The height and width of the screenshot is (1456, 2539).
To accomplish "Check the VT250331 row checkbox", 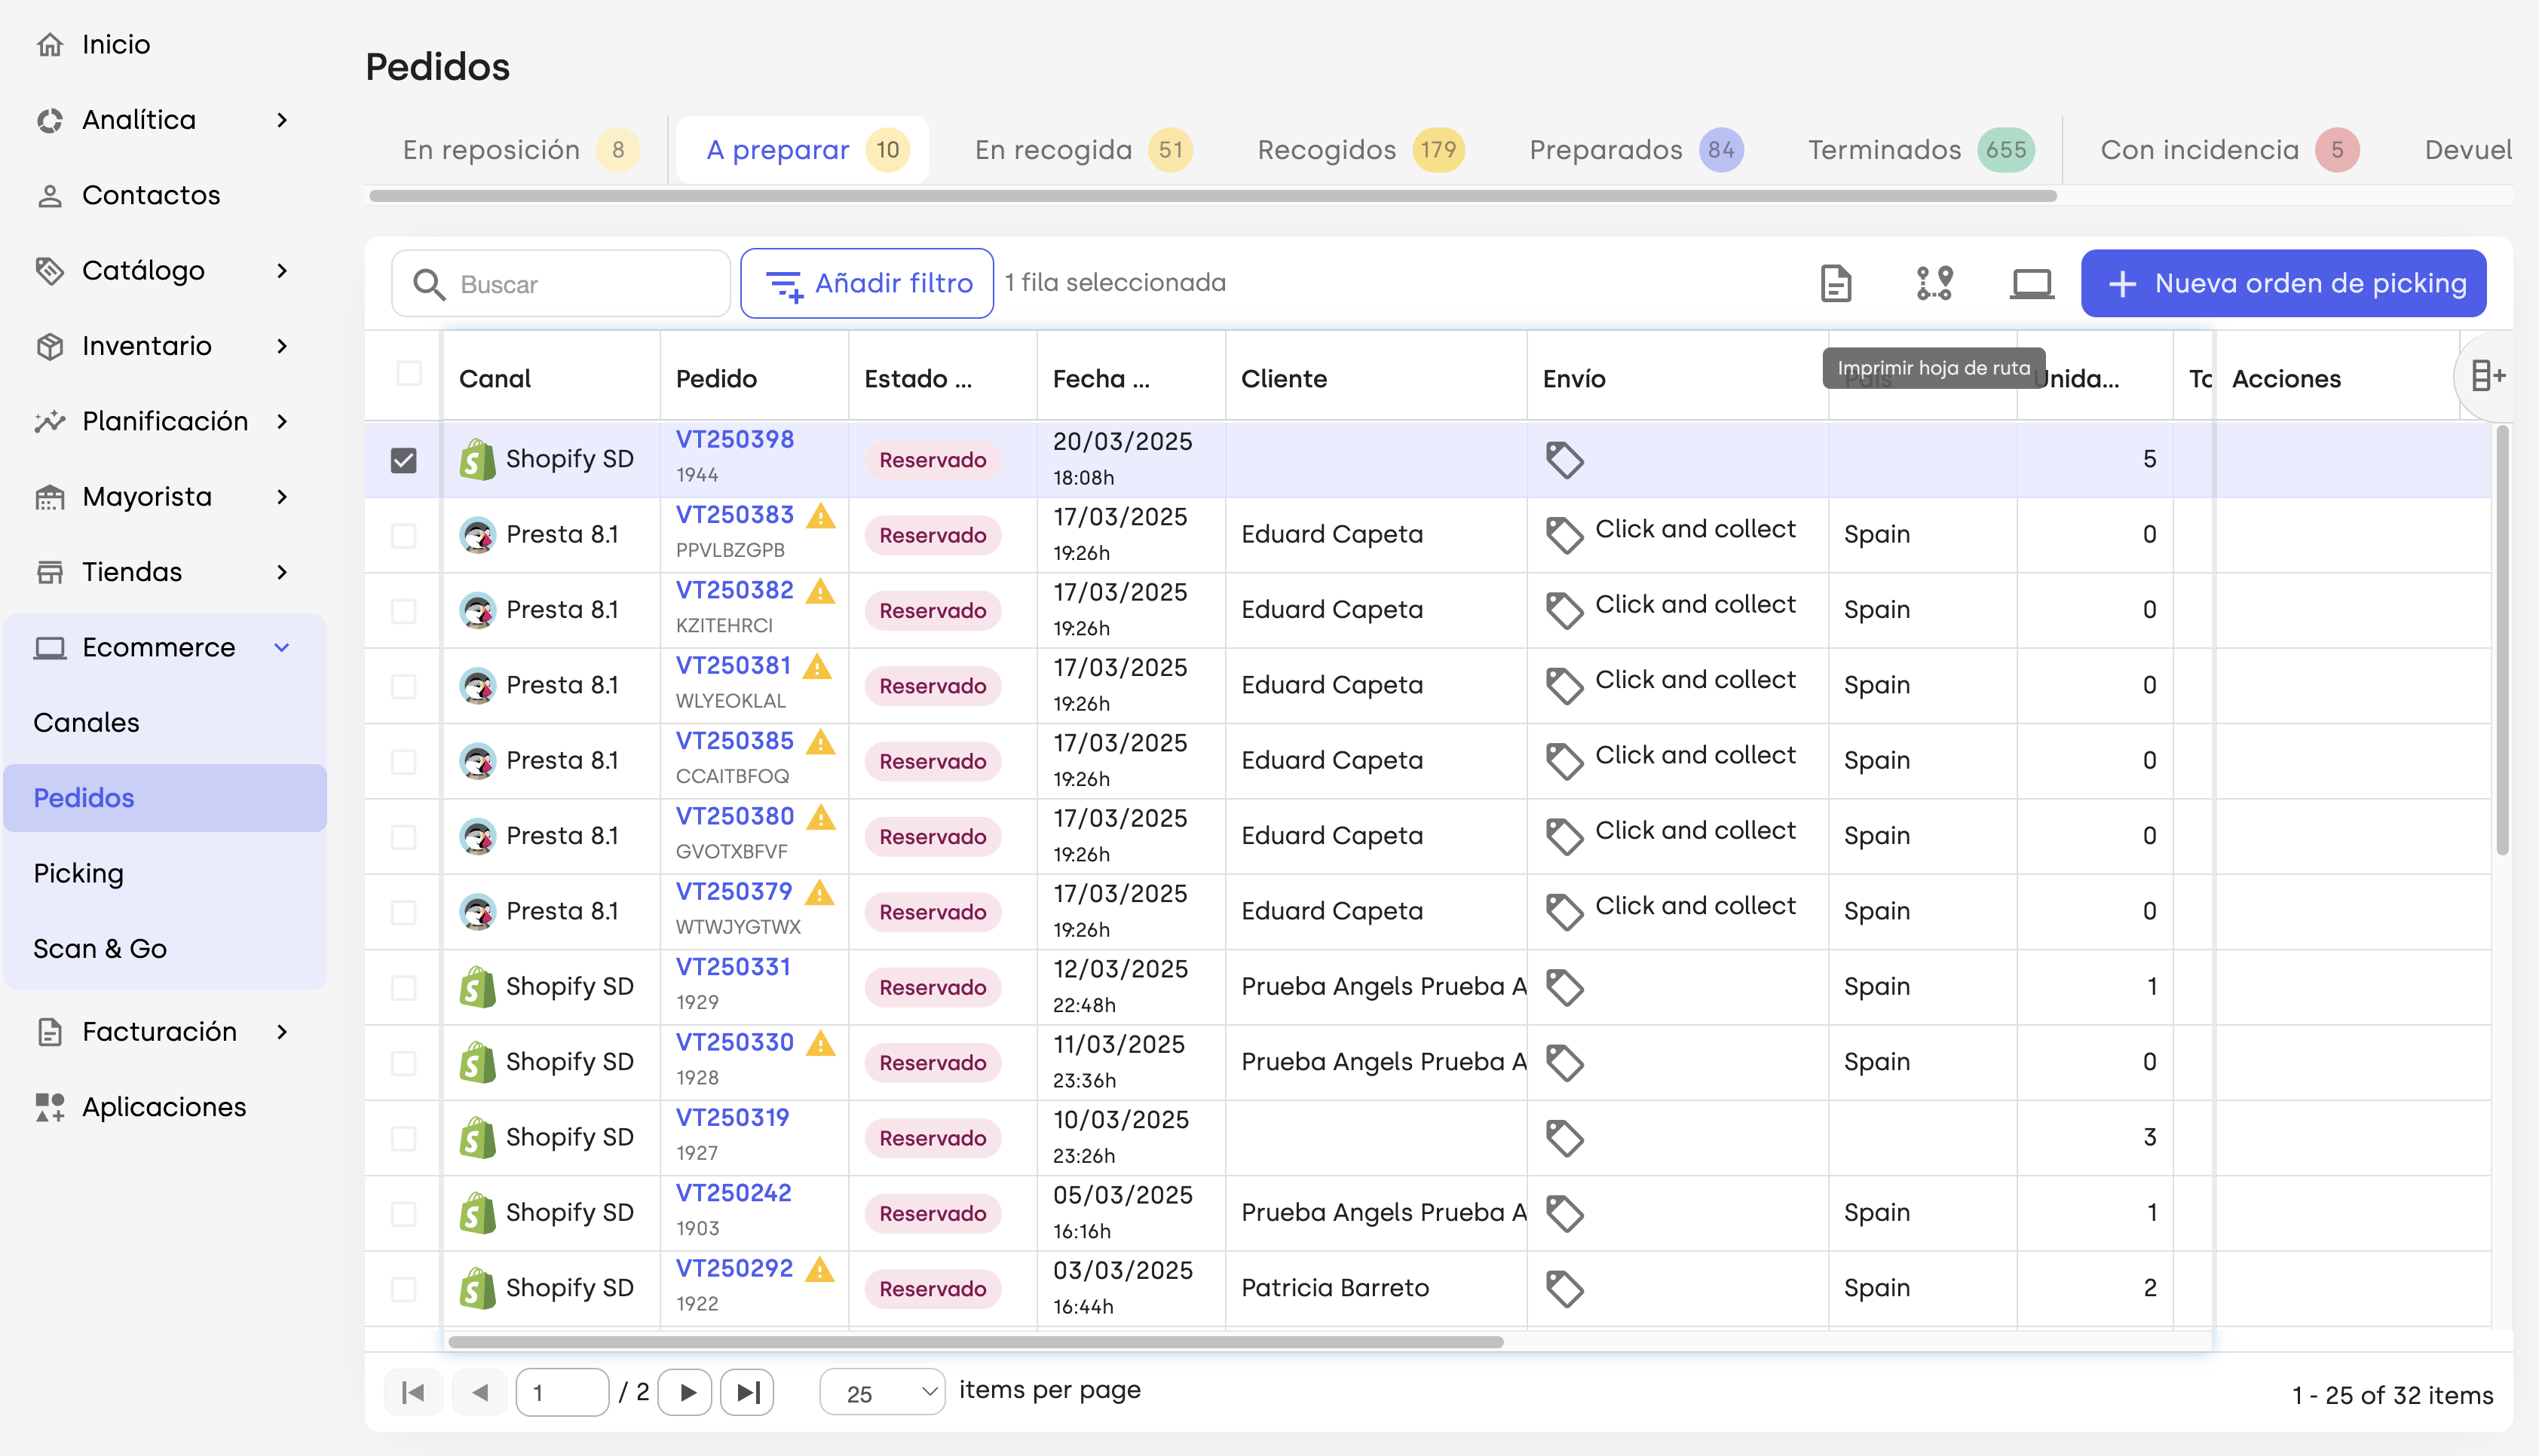I will coord(404,987).
